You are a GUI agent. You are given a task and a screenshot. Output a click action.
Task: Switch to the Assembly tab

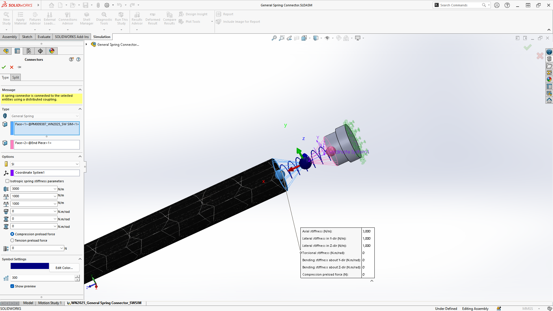(10, 37)
